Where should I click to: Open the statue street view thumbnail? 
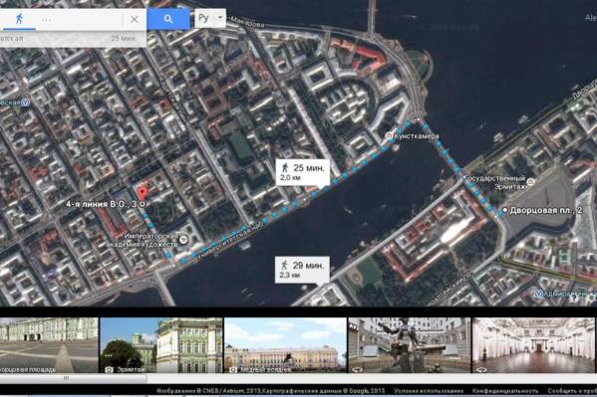point(410,345)
